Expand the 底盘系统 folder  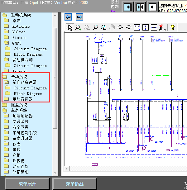pyautogui.click(x=5, y=104)
